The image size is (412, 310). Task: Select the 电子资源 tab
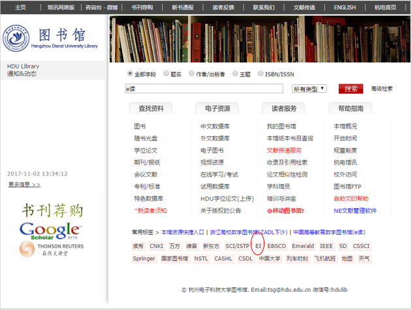point(217,108)
